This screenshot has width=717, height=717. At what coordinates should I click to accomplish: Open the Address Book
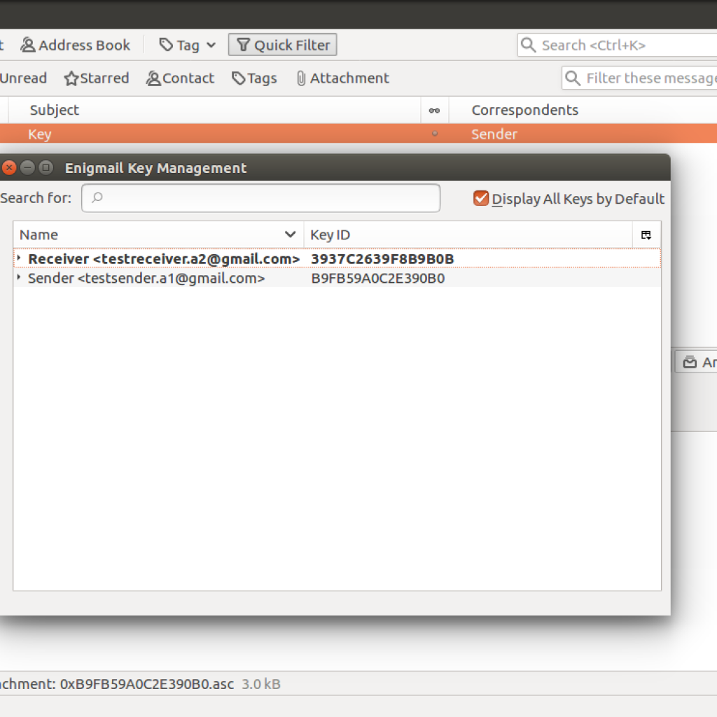[76, 46]
